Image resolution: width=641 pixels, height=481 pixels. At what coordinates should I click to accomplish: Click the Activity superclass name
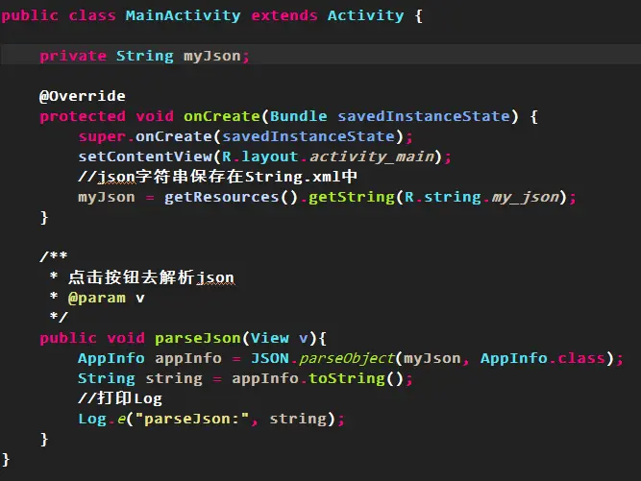tap(365, 16)
